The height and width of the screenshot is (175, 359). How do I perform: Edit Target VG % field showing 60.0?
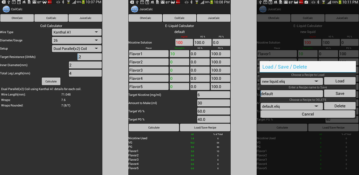coord(214,111)
